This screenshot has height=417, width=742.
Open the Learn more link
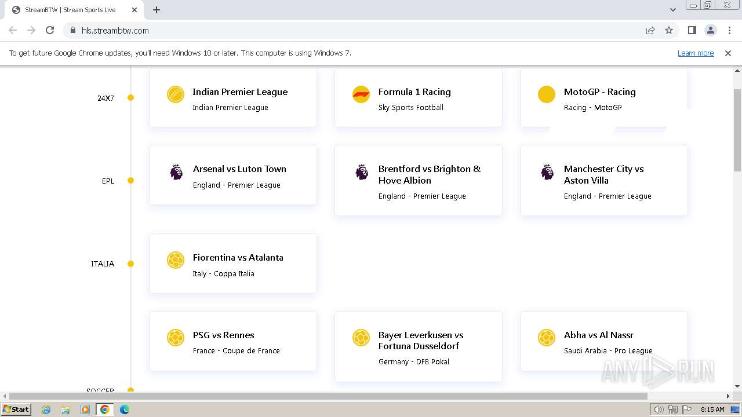coord(695,53)
